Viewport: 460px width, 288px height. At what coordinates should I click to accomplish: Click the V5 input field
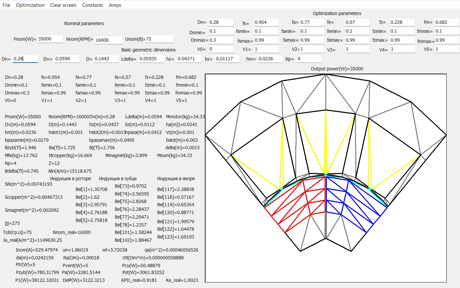[447, 49]
